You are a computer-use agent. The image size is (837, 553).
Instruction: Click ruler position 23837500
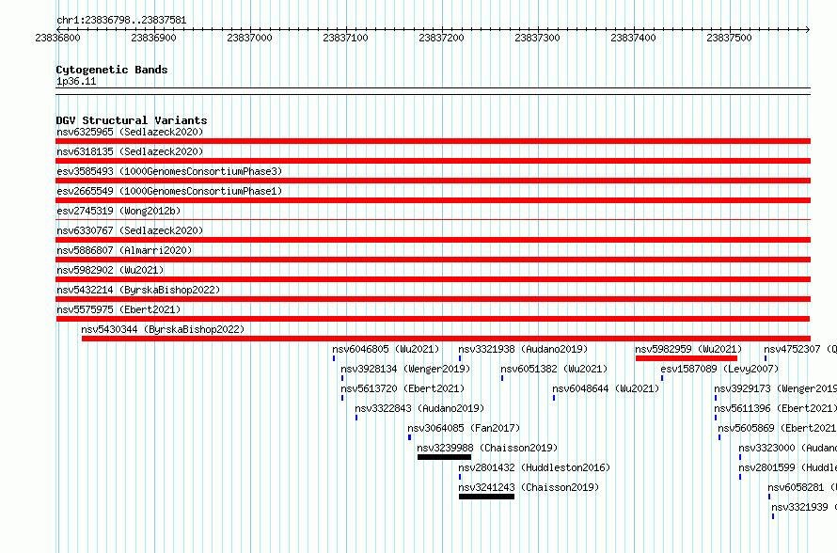coord(729,38)
